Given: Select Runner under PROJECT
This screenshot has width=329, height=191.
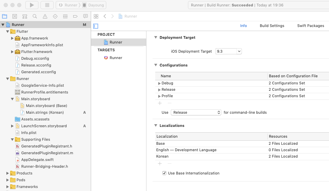Looking at the screenshot, I should click(x=118, y=42).
